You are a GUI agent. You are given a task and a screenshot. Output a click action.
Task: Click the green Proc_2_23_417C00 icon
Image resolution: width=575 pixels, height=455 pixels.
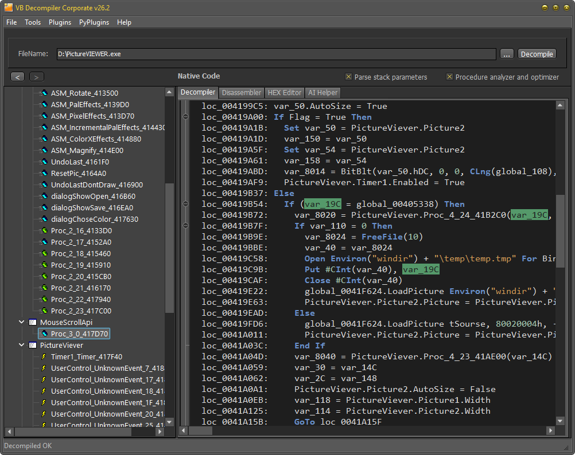click(x=44, y=311)
